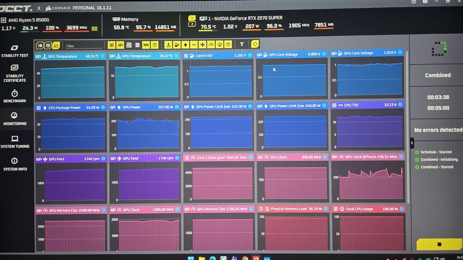Image resolution: width=463 pixels, height=260 pixels.
Task: Toggle the memory hardware filter icon
Action: 146,45
